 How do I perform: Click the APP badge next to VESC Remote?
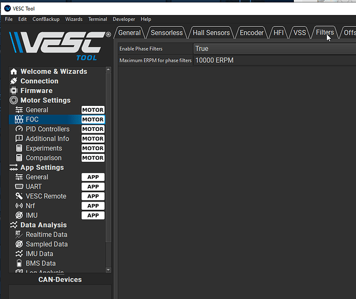pyautogui.click(x=93, y=196)
